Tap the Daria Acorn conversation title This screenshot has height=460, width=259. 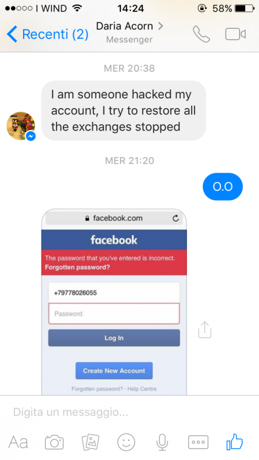124,26
